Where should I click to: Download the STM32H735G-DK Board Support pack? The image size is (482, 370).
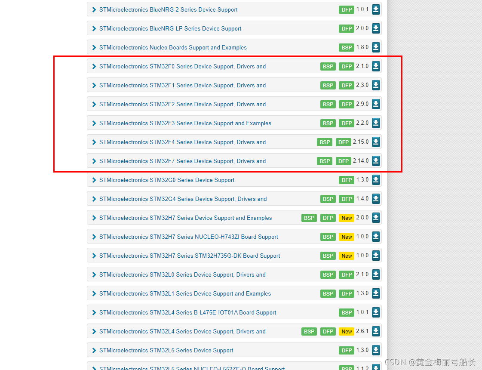point(376,255)
